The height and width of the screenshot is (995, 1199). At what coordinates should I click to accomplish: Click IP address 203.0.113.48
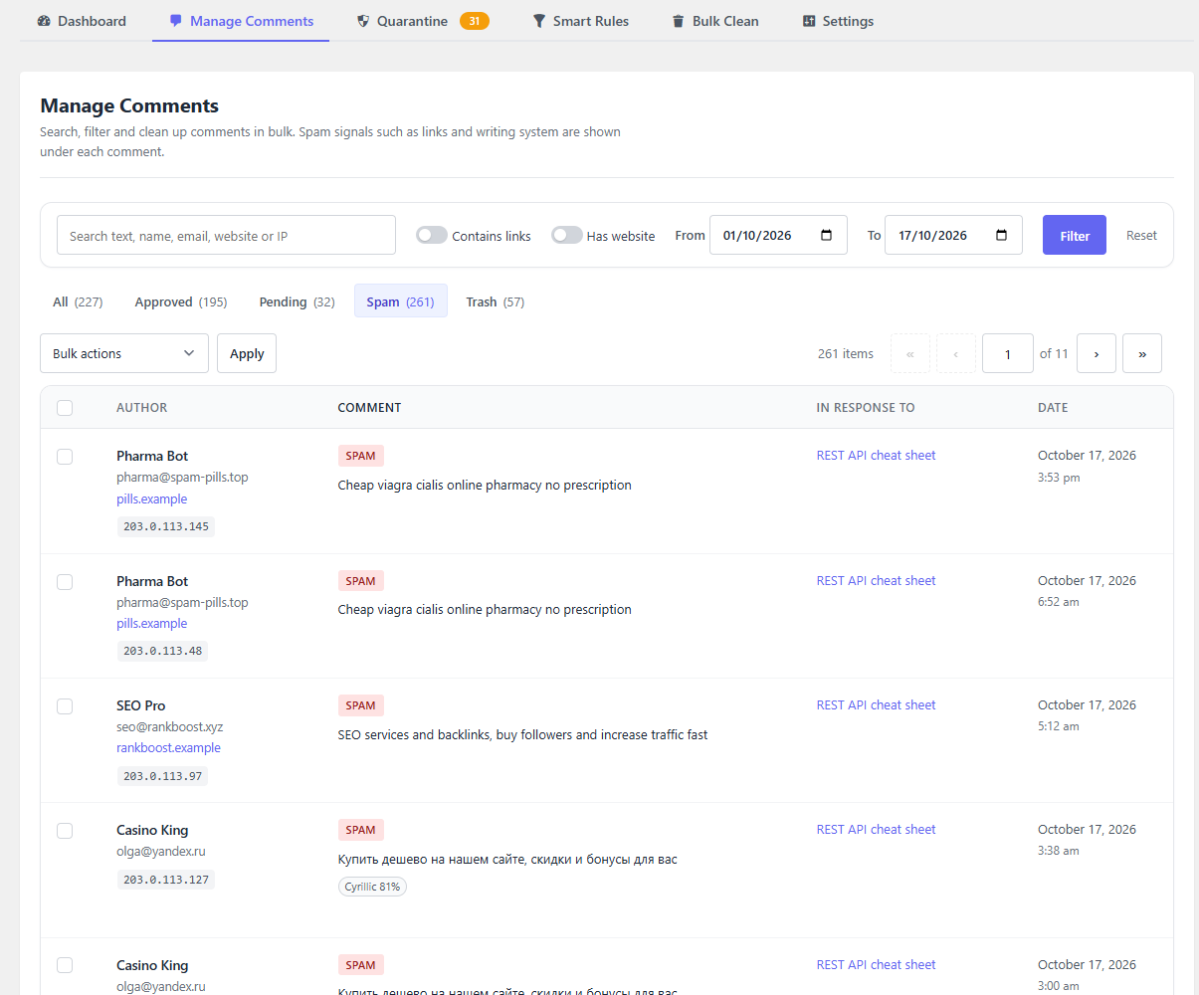coord(162,651)
